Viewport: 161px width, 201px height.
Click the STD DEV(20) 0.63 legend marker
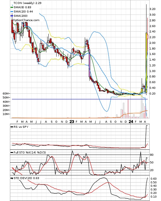coord(12,178)
